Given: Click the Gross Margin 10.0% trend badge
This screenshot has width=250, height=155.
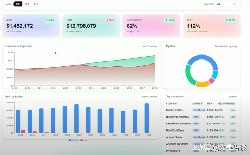Looking at the screenshot, I should [170, 21].
